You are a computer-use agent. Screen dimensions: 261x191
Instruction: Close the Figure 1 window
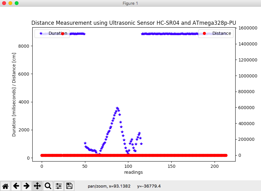click(4, 3)
